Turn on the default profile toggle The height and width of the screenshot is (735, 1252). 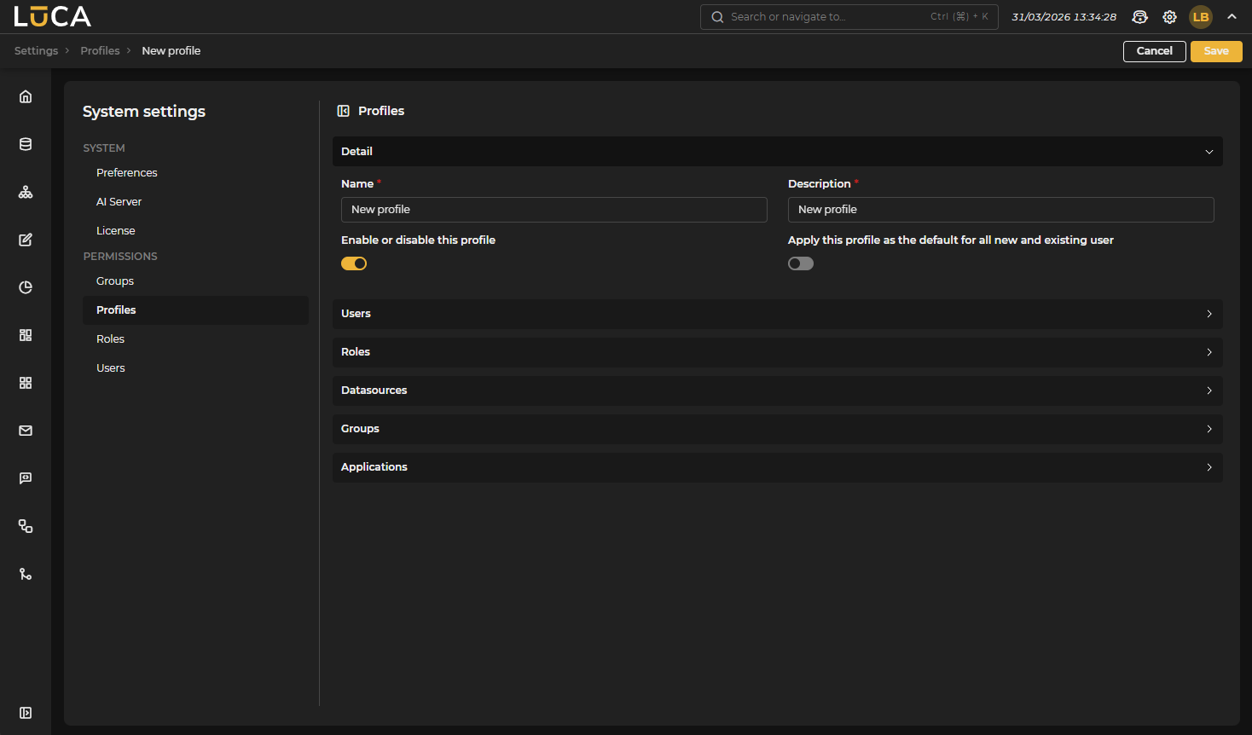[x=801, y=263]
